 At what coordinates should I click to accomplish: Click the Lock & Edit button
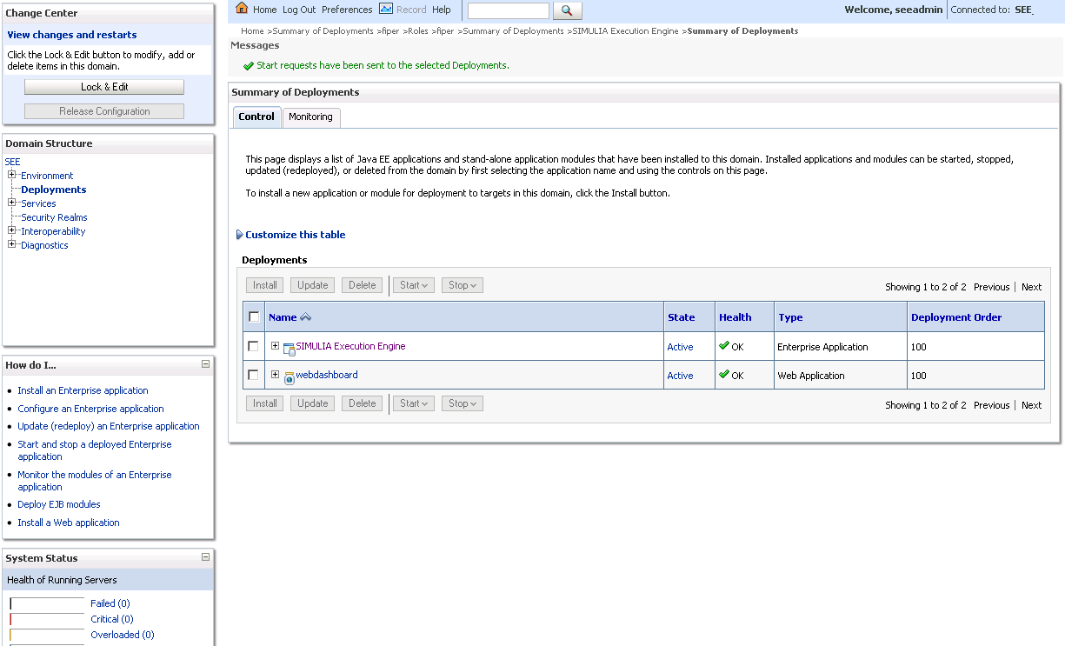pos(103,86)
